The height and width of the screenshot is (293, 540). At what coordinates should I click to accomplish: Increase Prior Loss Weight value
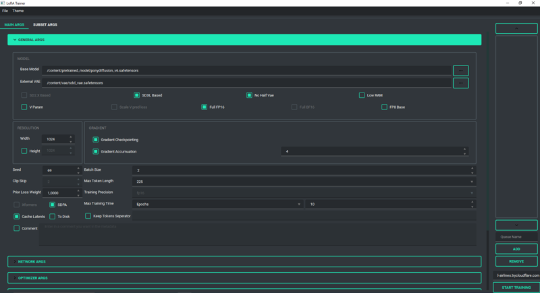pyautogui.click(x=78, y=190)
